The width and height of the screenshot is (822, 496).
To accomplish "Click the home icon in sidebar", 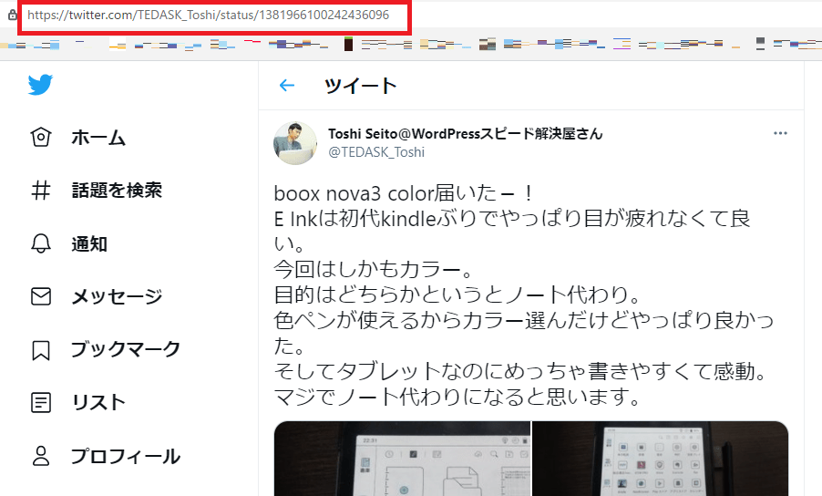I will [41, 138].
